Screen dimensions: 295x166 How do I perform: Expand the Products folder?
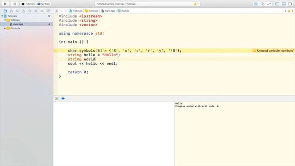(5, 29)
